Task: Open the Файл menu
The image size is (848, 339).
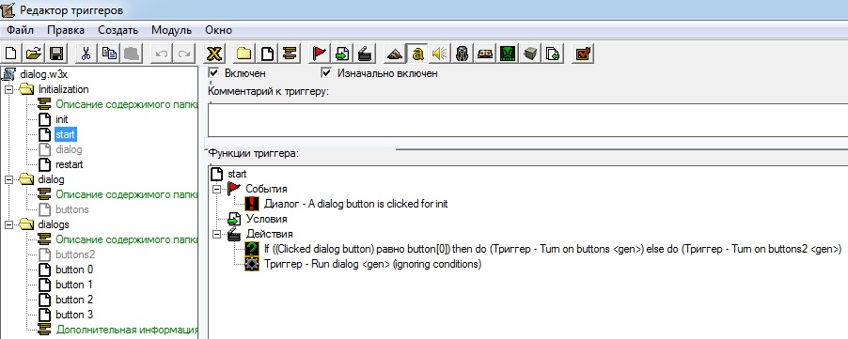Action: (21, 30)
